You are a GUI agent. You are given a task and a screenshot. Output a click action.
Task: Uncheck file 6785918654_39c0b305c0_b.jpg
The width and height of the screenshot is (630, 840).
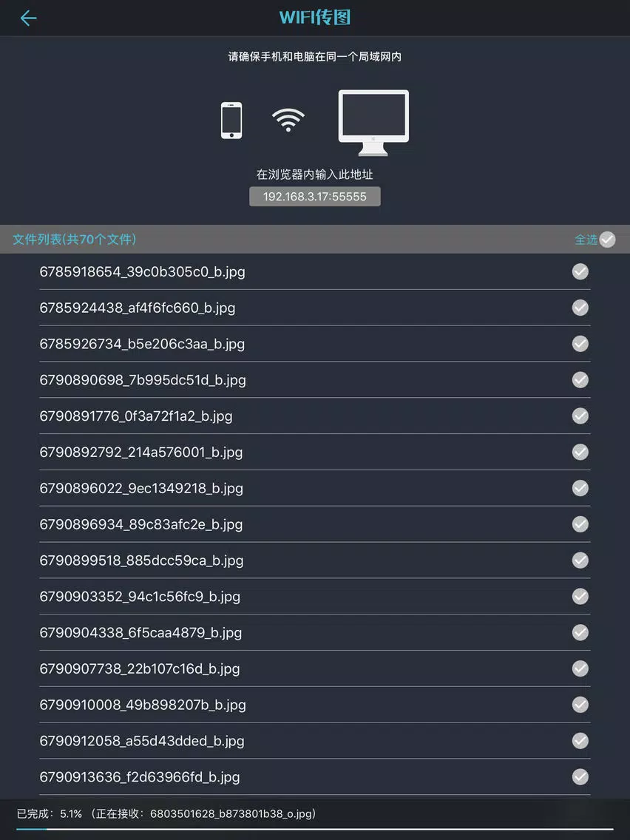pos(580,271)
